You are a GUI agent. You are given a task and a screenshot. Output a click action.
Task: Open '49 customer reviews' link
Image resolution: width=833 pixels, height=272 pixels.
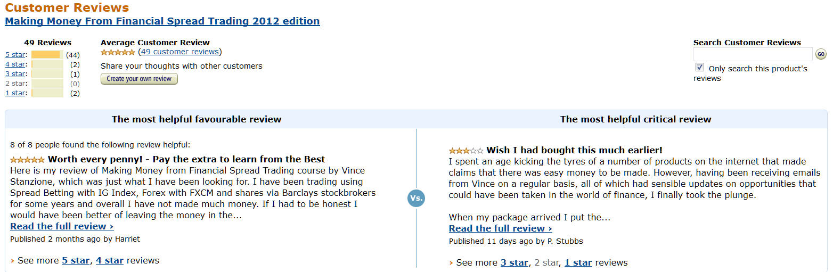click(180, 52)
